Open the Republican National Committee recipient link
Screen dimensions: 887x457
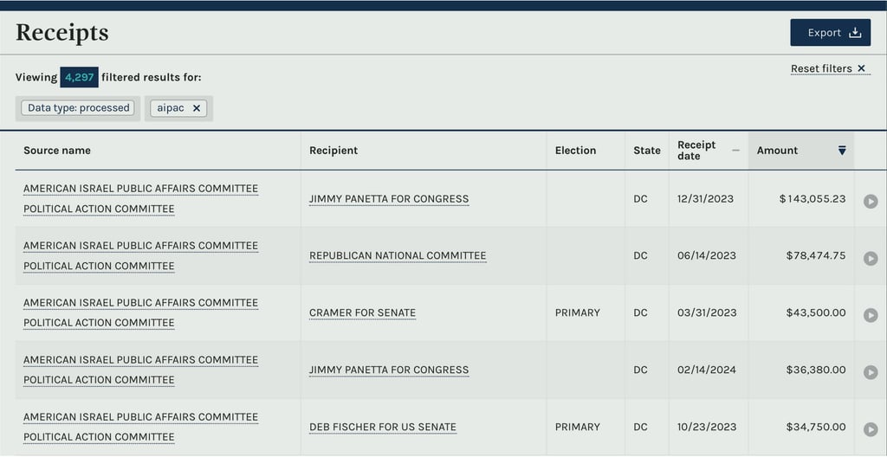click(398, 256)
